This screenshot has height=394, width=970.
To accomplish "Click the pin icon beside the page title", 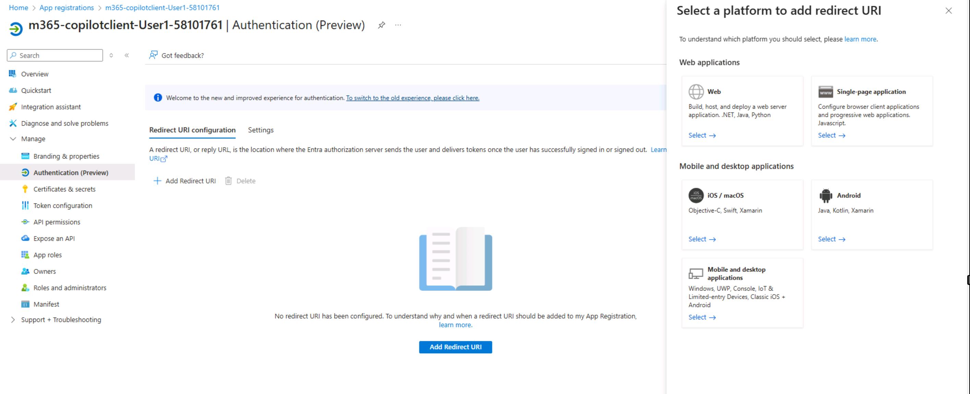I will tap(381, 25).
